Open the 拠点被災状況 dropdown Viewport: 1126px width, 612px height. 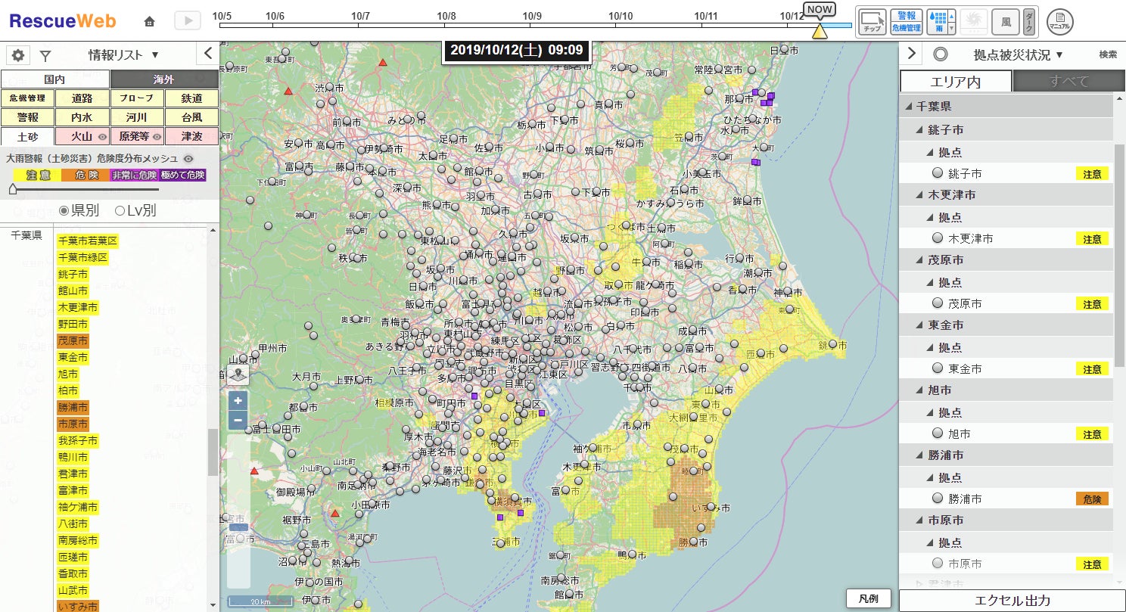[1018, 54]
